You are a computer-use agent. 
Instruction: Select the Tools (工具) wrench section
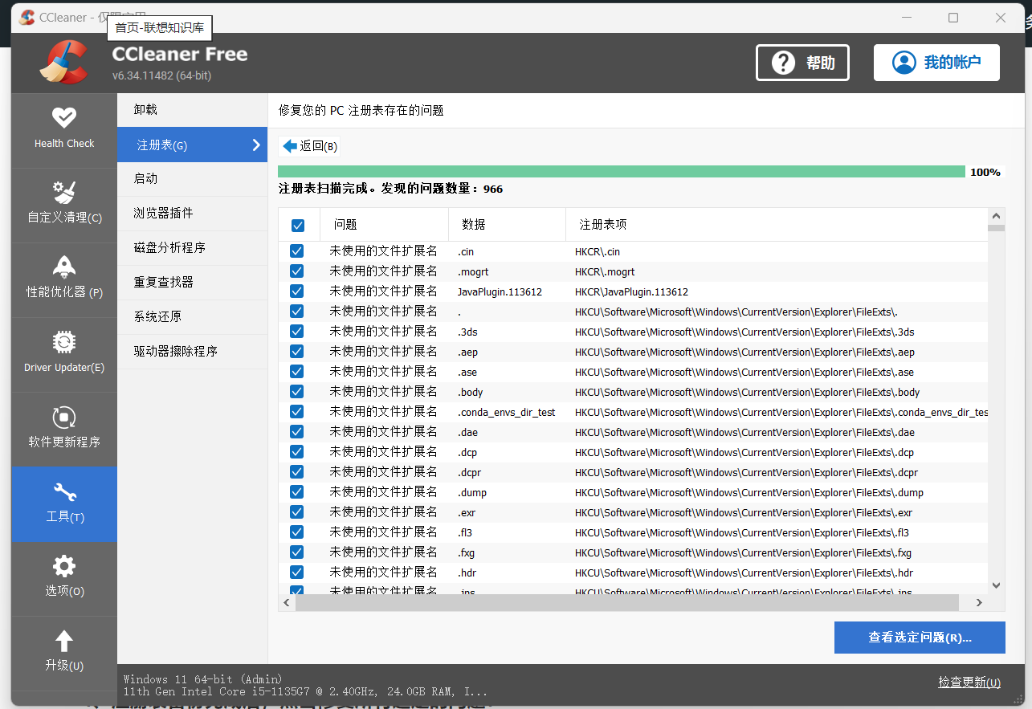(x=64, y=504)
